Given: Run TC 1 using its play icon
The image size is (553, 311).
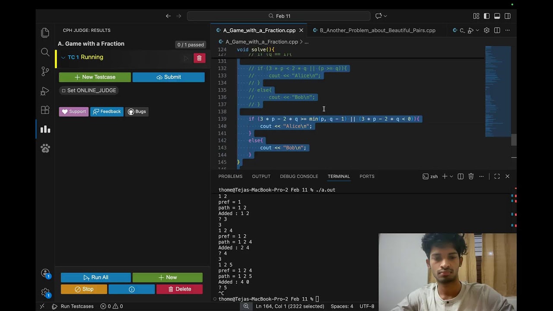Looking at the screenshot, I should point(186,58).
